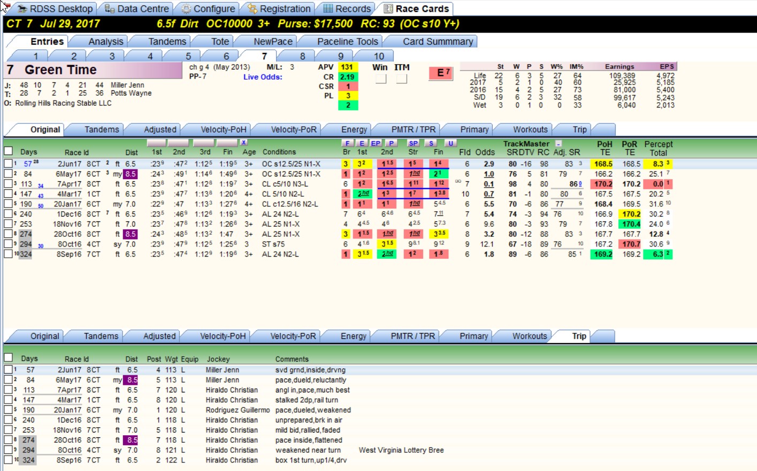
Task: Tick the ITM checkbox
Action: 401,79
